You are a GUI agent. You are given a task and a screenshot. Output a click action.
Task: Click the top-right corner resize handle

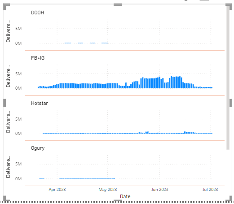click(229, 7)
